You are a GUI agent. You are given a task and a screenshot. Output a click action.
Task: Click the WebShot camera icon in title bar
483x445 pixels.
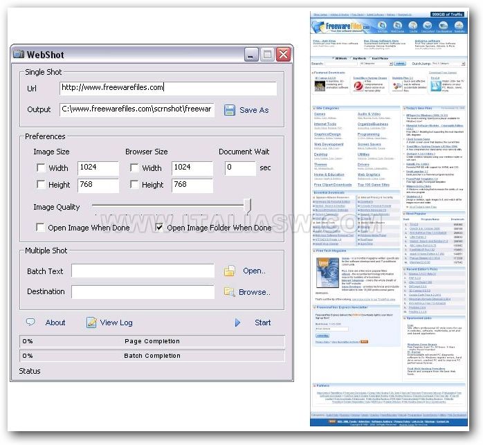[x=19, y=54]
